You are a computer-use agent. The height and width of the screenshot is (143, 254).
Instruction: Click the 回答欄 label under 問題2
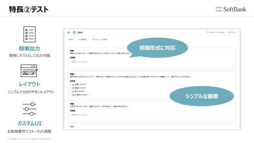(73, 81)
